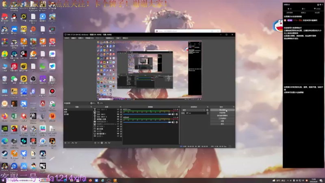Screen dimensions: 325x183
Task: Remove the selected scene with the minus icon
Action: coord(69,143)
